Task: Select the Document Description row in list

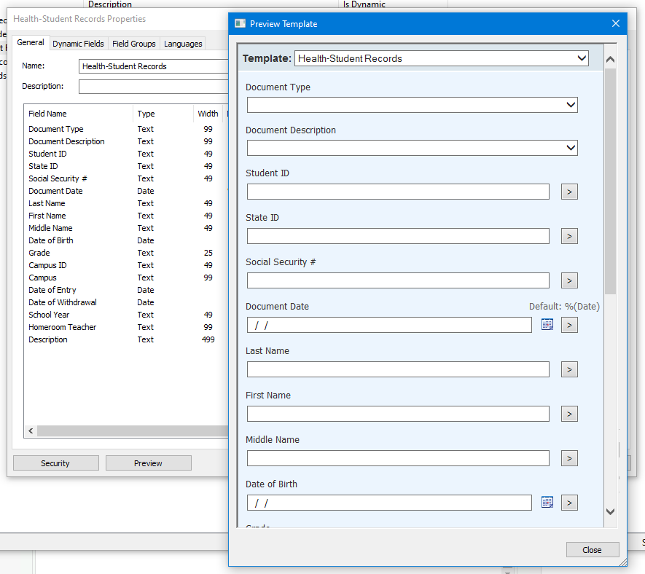Action: pos(125,141)
